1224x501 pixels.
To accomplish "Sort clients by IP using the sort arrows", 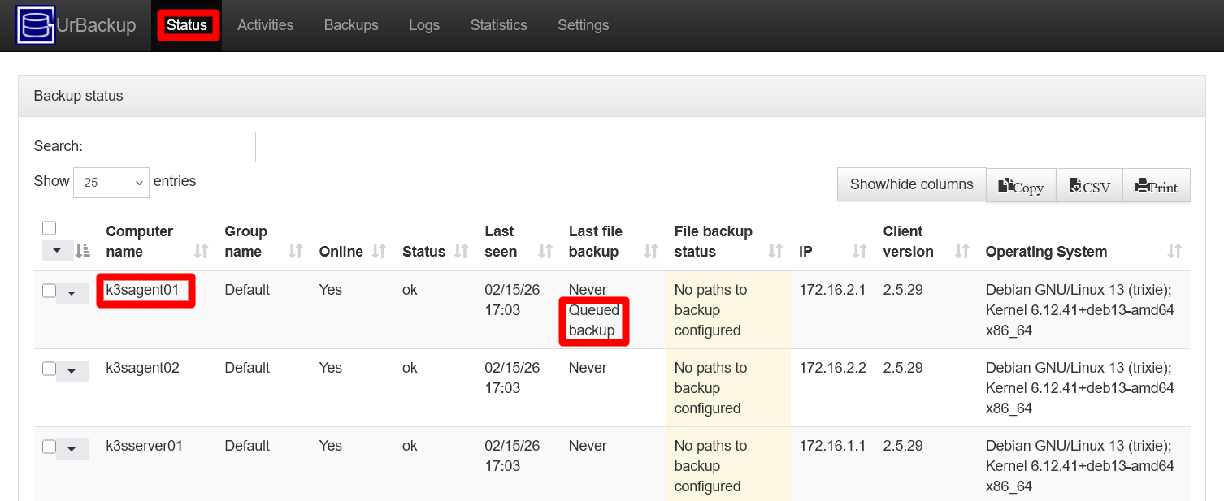I will tap(859, 251).
